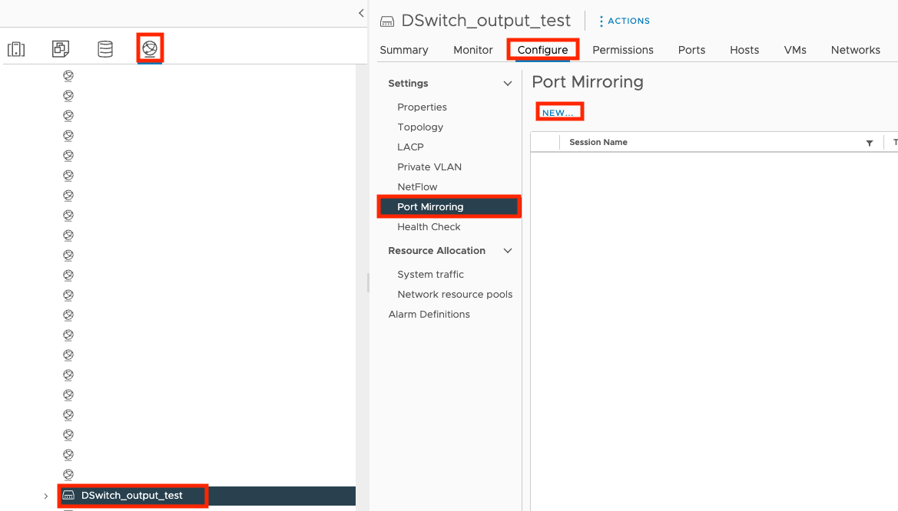Viewport: 898px width, 511px height.
Task: Collapse the Settings section chevron
Action: tap(506, 83)
